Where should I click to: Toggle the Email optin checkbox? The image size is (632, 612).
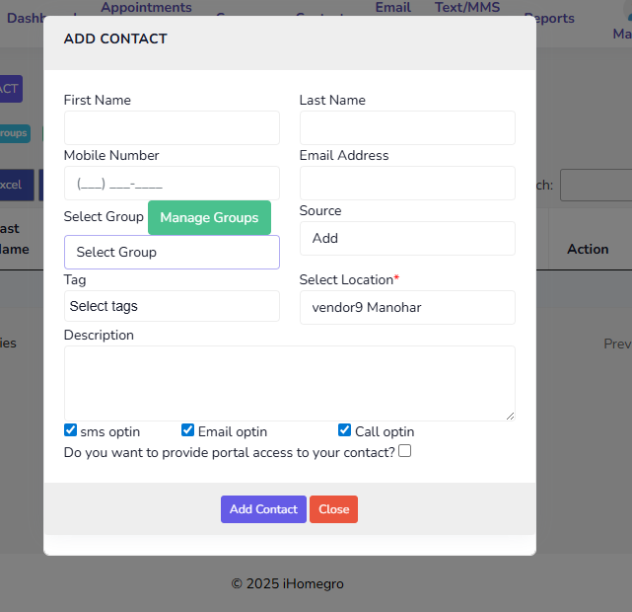pyautogui.click(x=187, y=430)
